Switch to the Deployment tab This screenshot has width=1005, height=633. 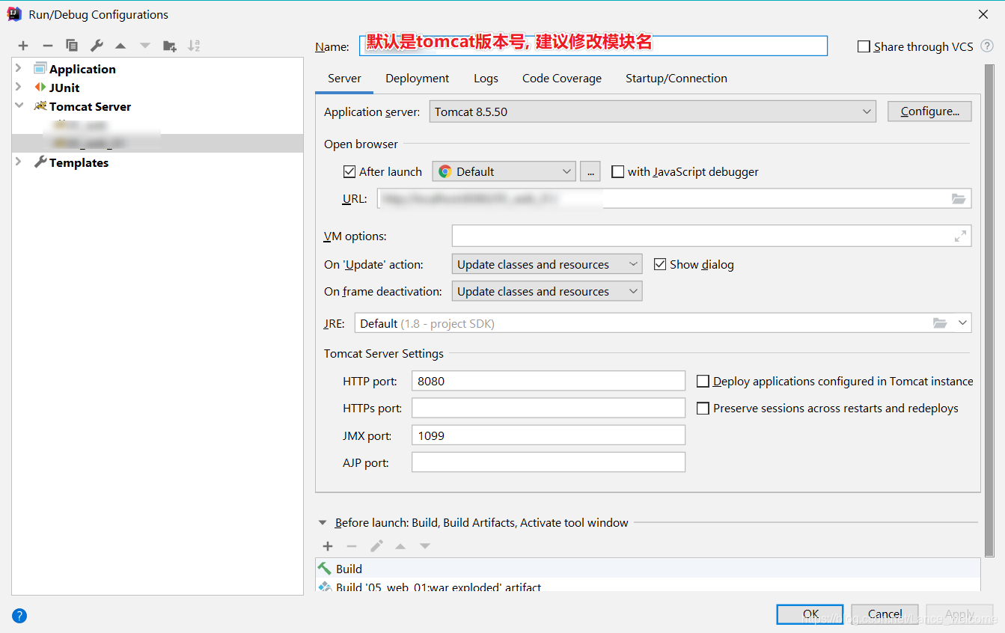coord(417,78)
